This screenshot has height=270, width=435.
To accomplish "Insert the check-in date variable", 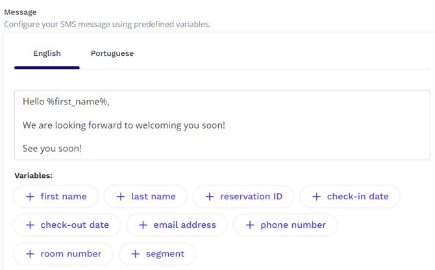I will pos(350,197).
